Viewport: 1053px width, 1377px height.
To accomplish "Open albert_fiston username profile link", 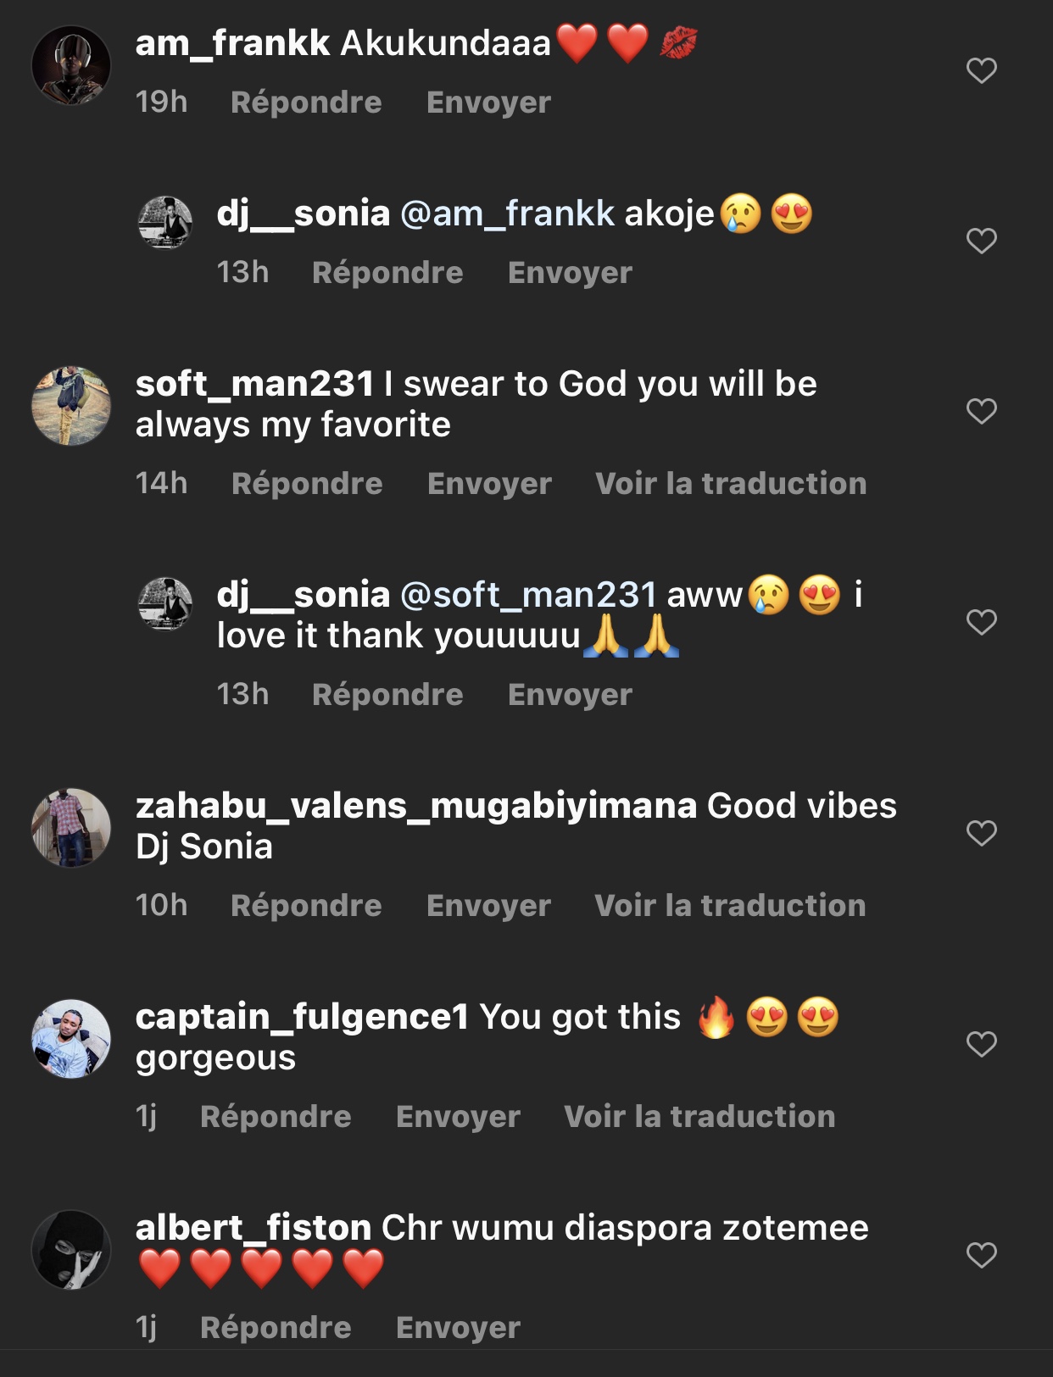I will pyautogui.click(x=253, y=1228).
